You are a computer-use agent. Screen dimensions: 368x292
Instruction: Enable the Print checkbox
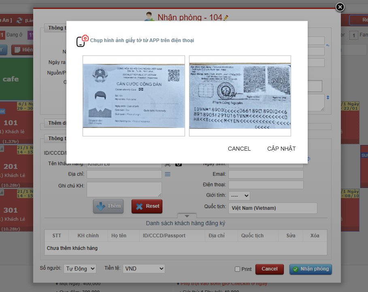[237, 269]
